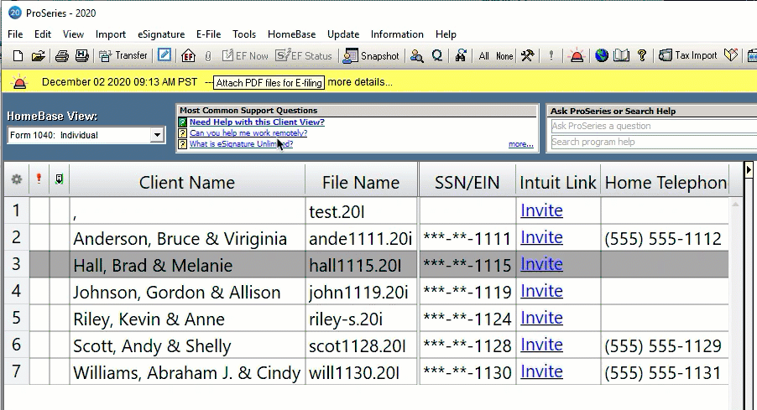The width and height of the screenshot is (757, 410).
Task: Click the yellow question mark help icon
Action: (642, 56)
